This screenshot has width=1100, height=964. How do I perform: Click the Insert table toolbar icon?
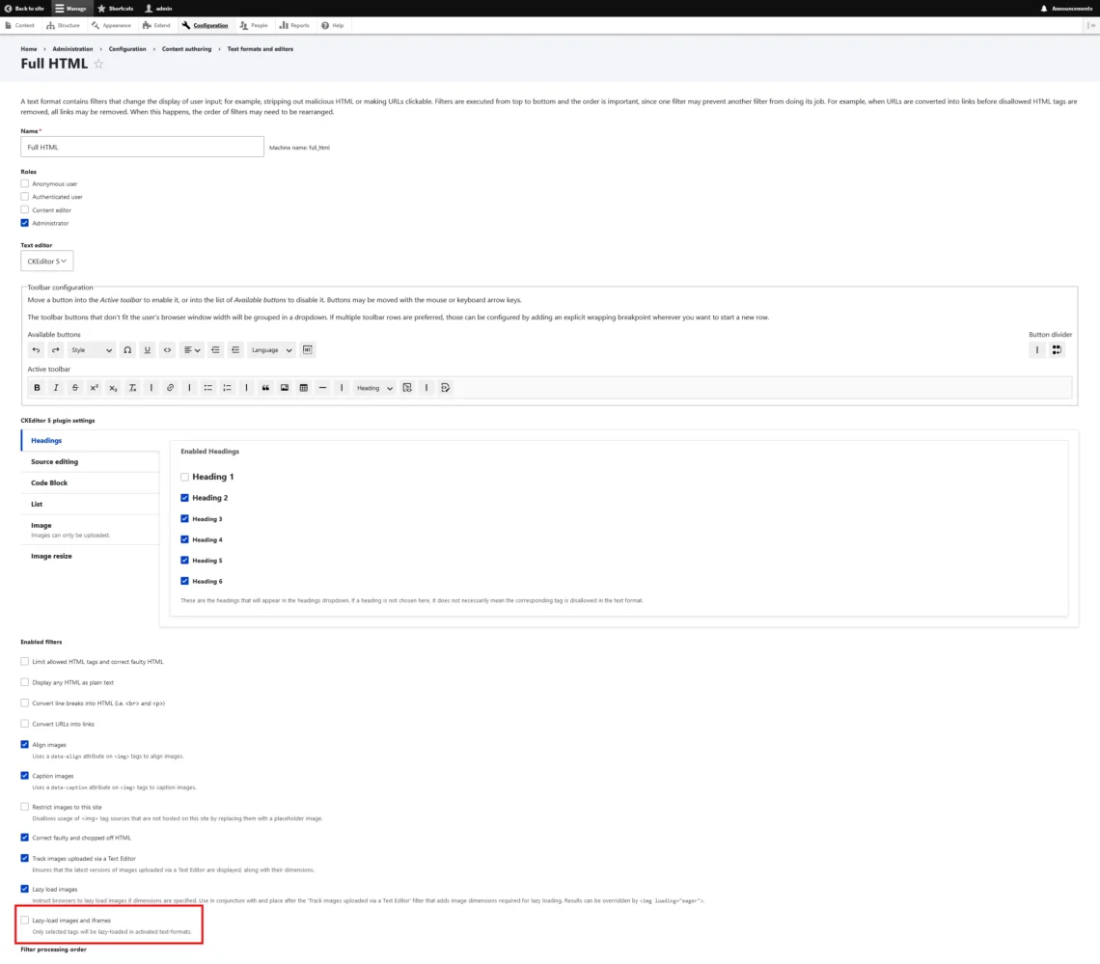point(303,387)
